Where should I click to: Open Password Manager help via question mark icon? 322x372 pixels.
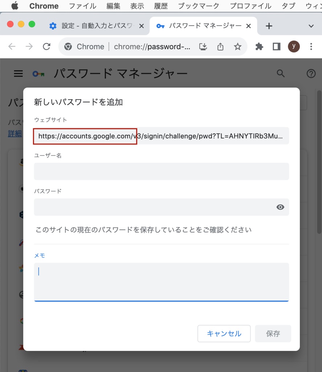click(x=311, y=73)
